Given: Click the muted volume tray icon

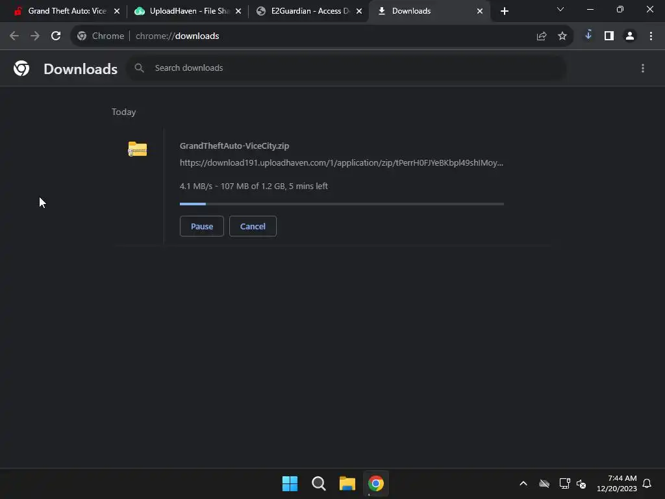Looking at the screenshot, I should (581, 483).
